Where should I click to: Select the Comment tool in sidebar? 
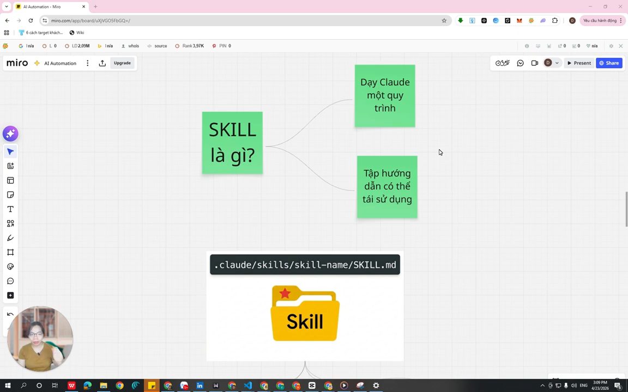pos(10,281)
